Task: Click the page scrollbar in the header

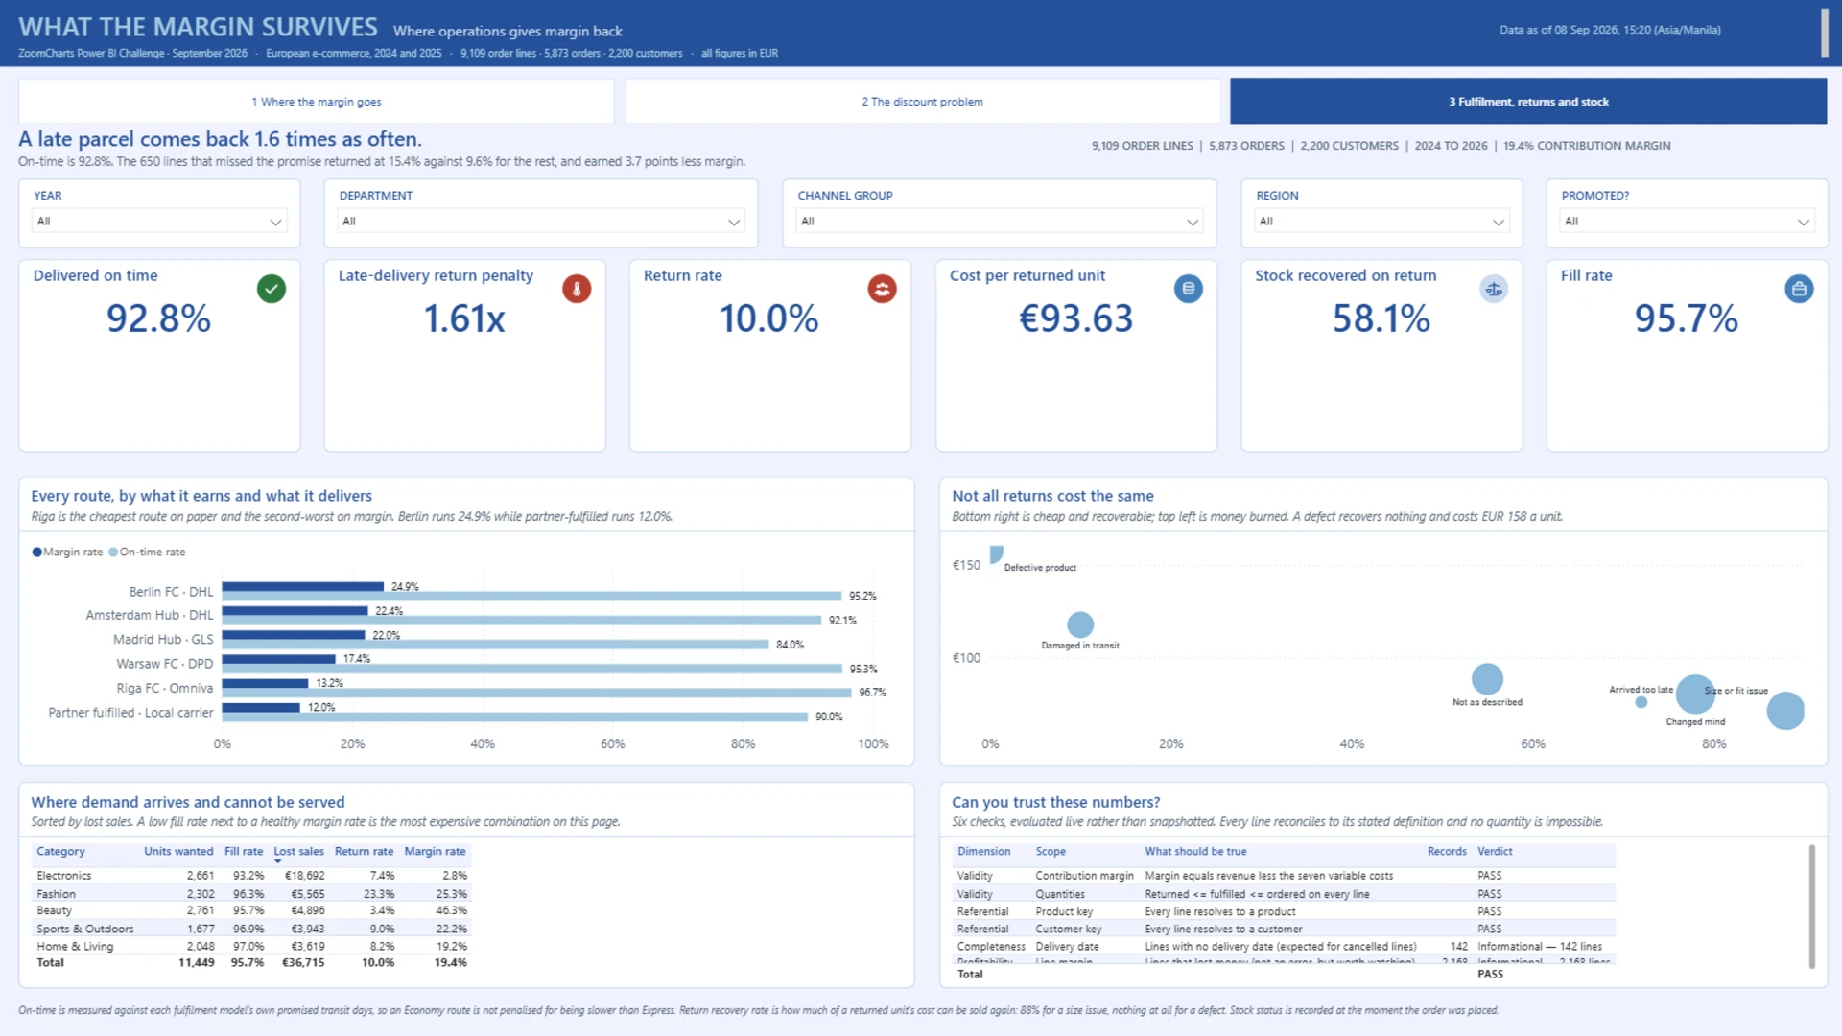Action: pyautogui.click(x=1825, y=33)
